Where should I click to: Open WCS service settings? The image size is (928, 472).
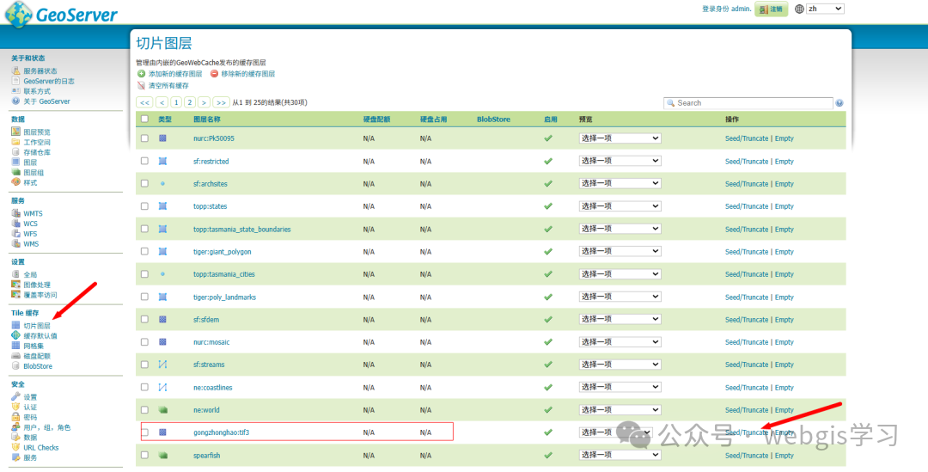tap(30, 224)
